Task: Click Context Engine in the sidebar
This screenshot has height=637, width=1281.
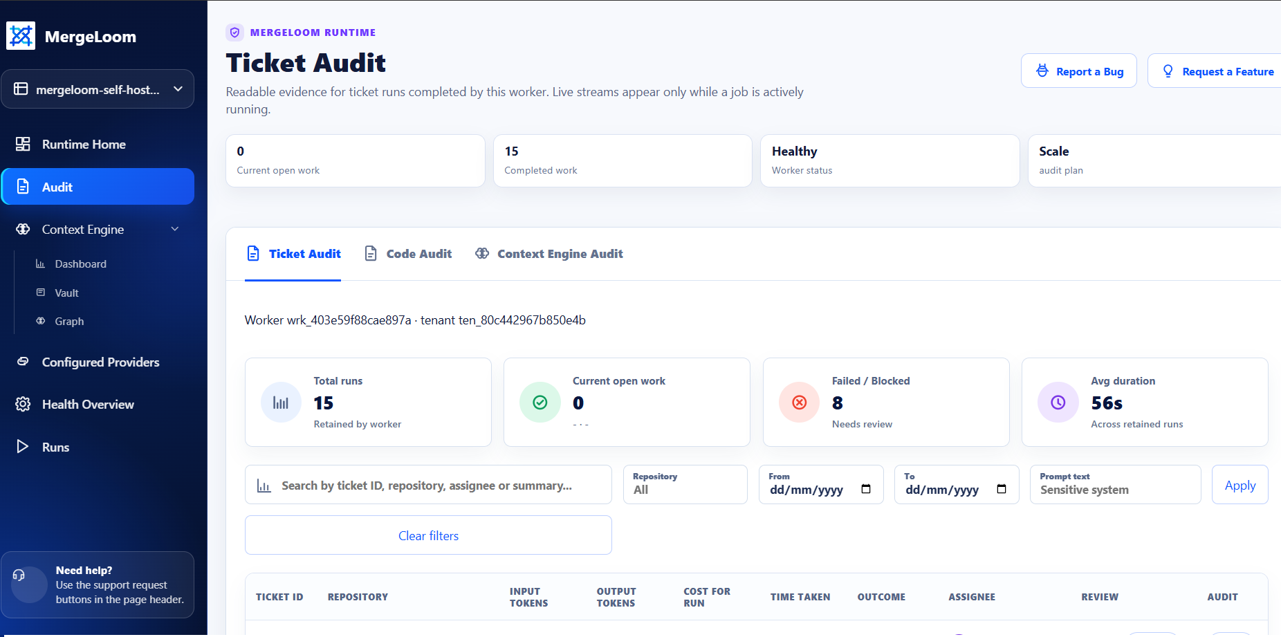Action: [x=83, y=230]
